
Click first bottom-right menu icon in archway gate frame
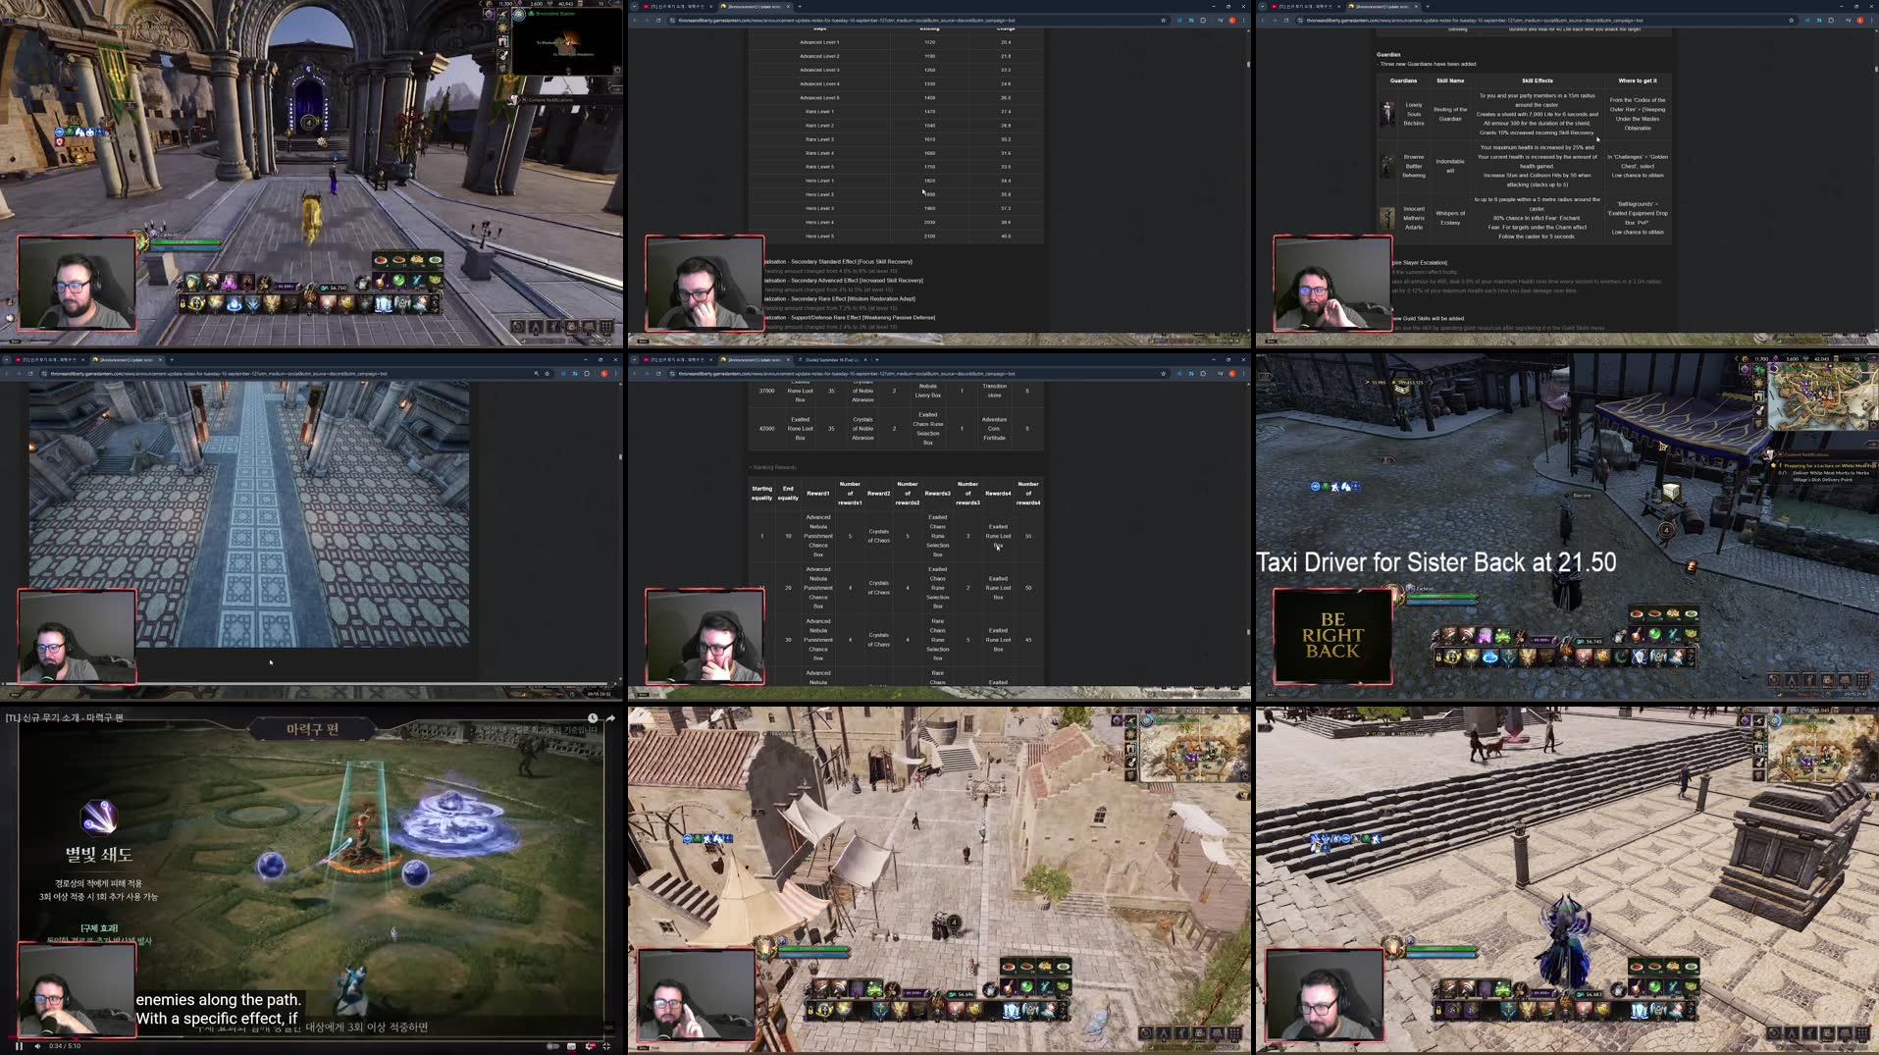point(518,327)
